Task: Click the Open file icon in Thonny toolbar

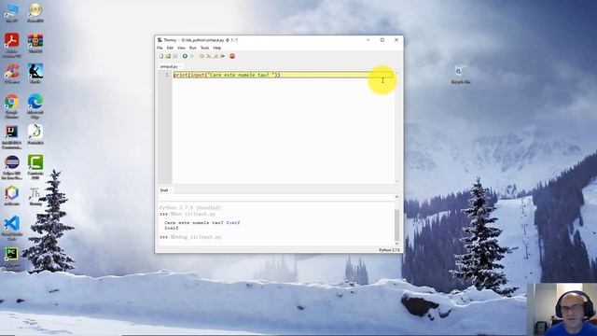Action: click(168, 56)
